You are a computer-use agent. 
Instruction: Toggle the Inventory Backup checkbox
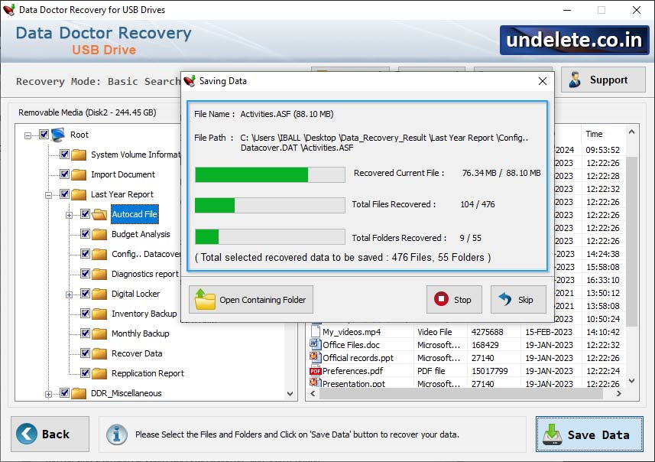(85, 313)
